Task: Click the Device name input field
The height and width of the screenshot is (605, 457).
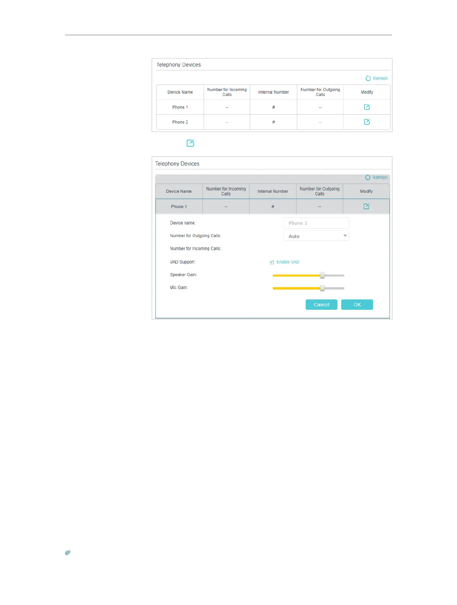Action: (x=316, y=223)
